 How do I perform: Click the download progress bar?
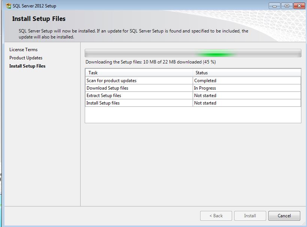[193, 53]
